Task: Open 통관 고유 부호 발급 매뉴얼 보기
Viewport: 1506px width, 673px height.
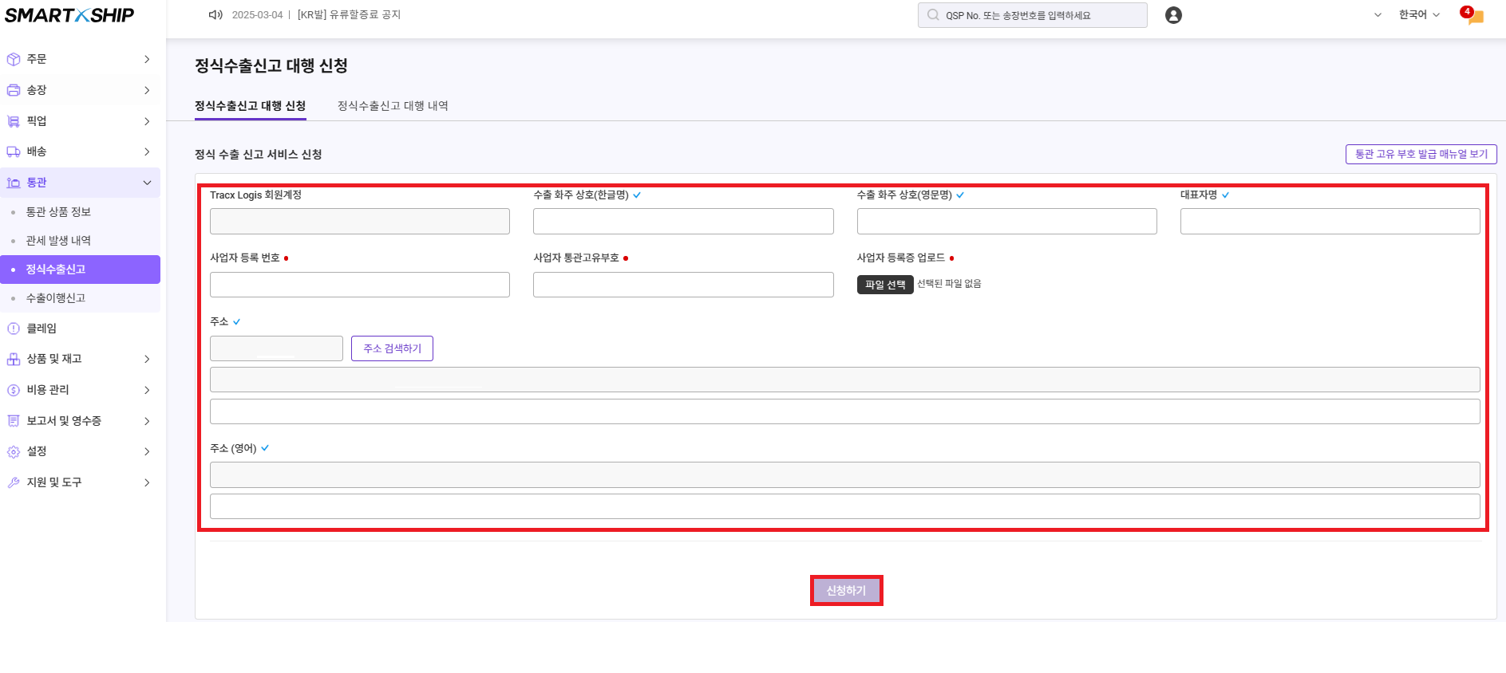Action: tap(1421, 154)
